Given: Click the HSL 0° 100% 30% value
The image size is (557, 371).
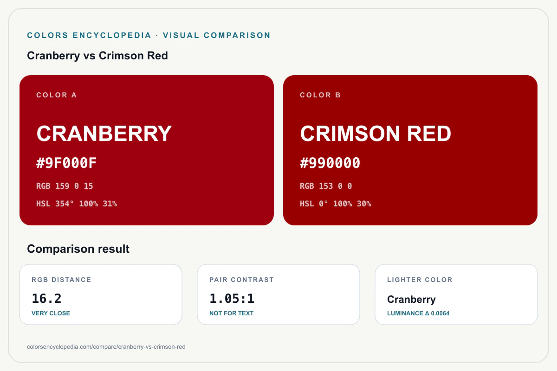Looking at the screenshot, I should click(x=336, y=204).
